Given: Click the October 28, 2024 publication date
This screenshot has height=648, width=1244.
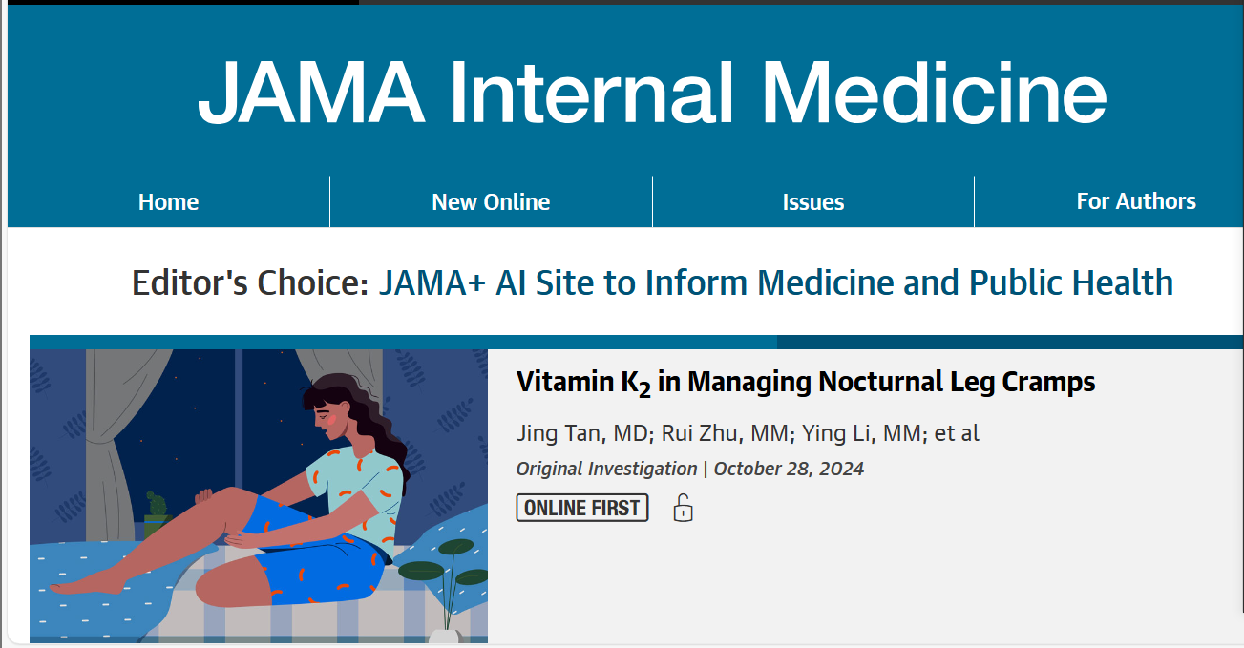Looking at the screenshot, I should click(789, 469).
